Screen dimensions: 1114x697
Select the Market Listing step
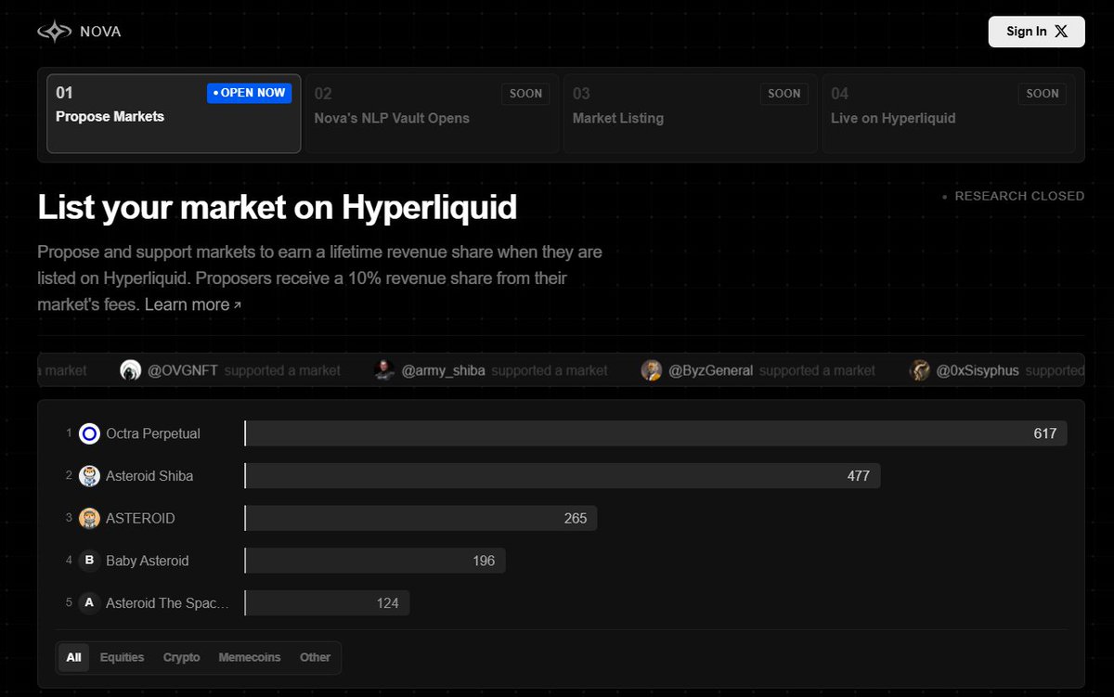coord(690,113)
